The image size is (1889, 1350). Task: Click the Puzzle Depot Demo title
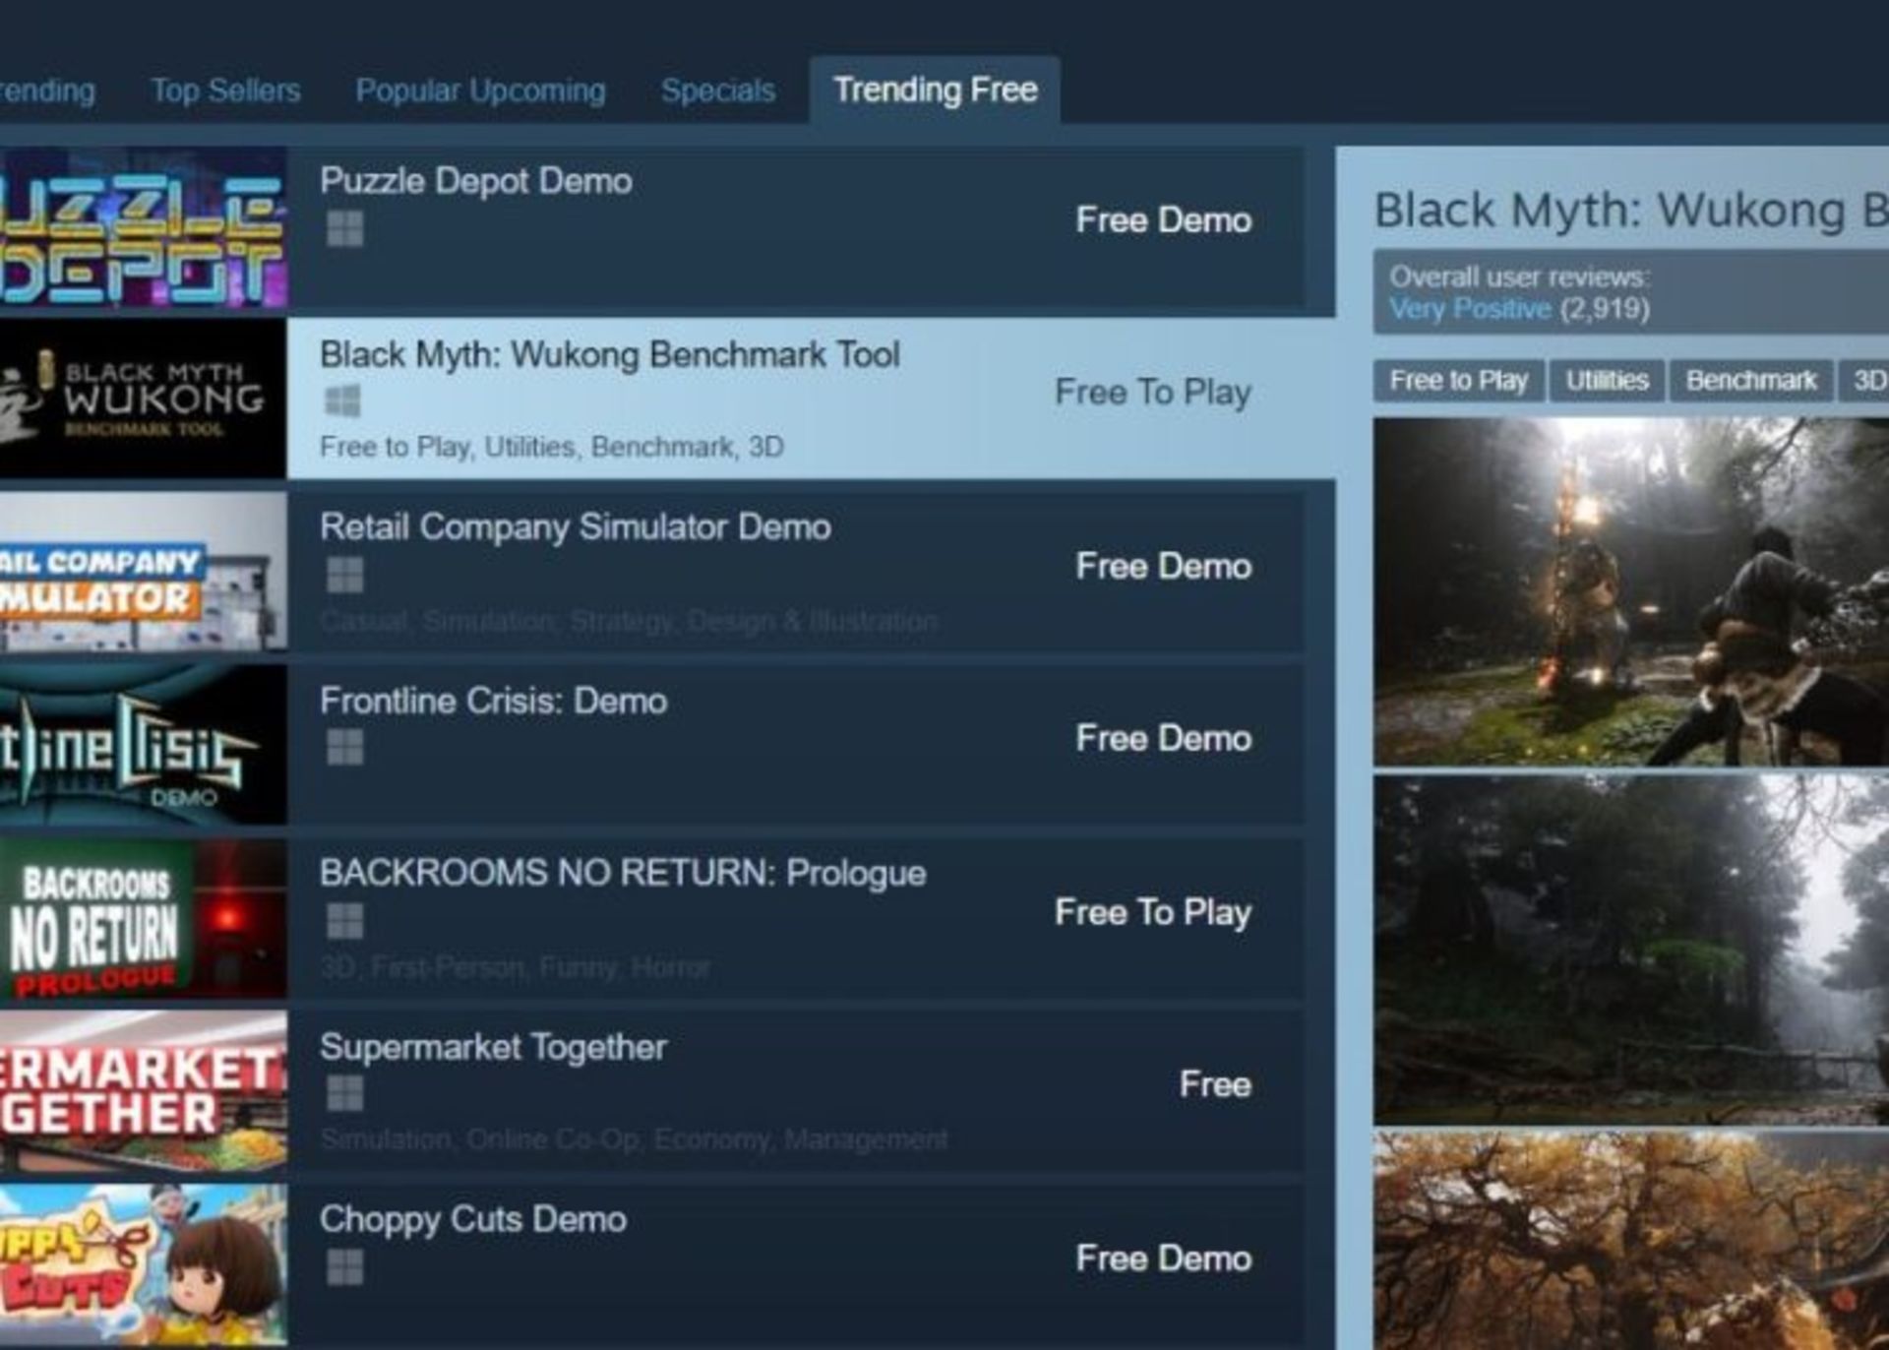click(476, 182)
